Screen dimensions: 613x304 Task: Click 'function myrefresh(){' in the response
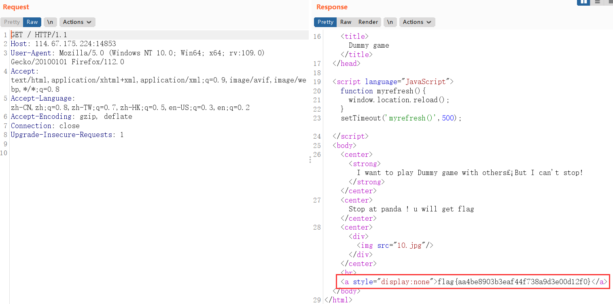383,91
